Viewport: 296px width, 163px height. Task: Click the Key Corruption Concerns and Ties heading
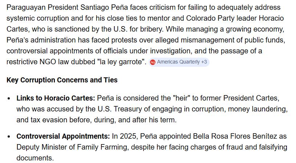click(62, 80)
